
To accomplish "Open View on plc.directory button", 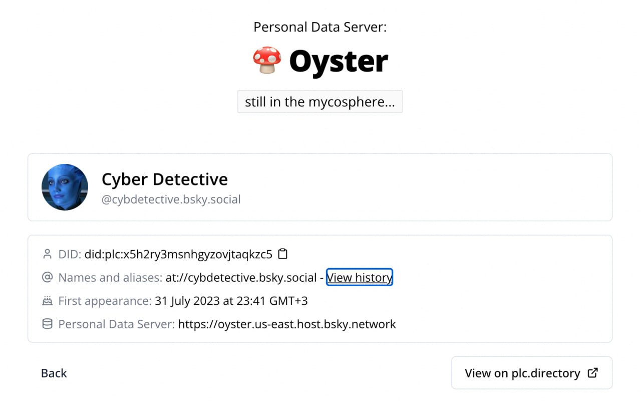I will coord(531,373).
